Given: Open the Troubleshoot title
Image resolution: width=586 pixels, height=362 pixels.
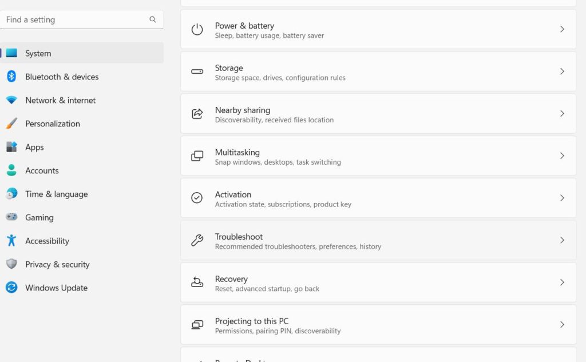Looking at the screenshot, I should pos(239,237).
